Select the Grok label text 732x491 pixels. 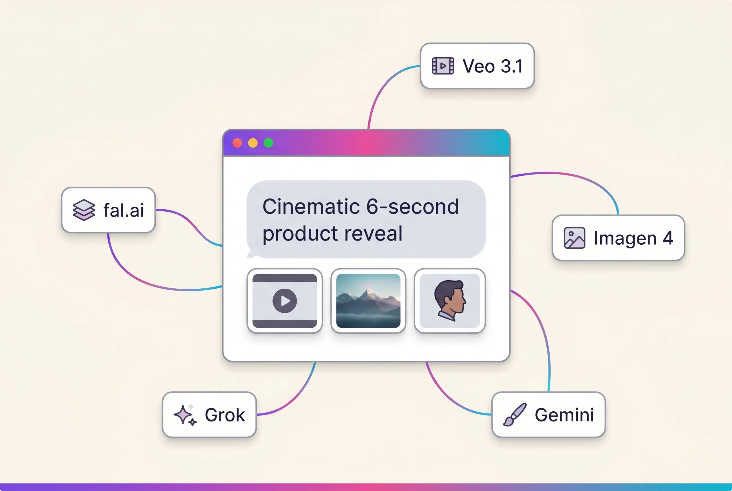click(225, 415)
